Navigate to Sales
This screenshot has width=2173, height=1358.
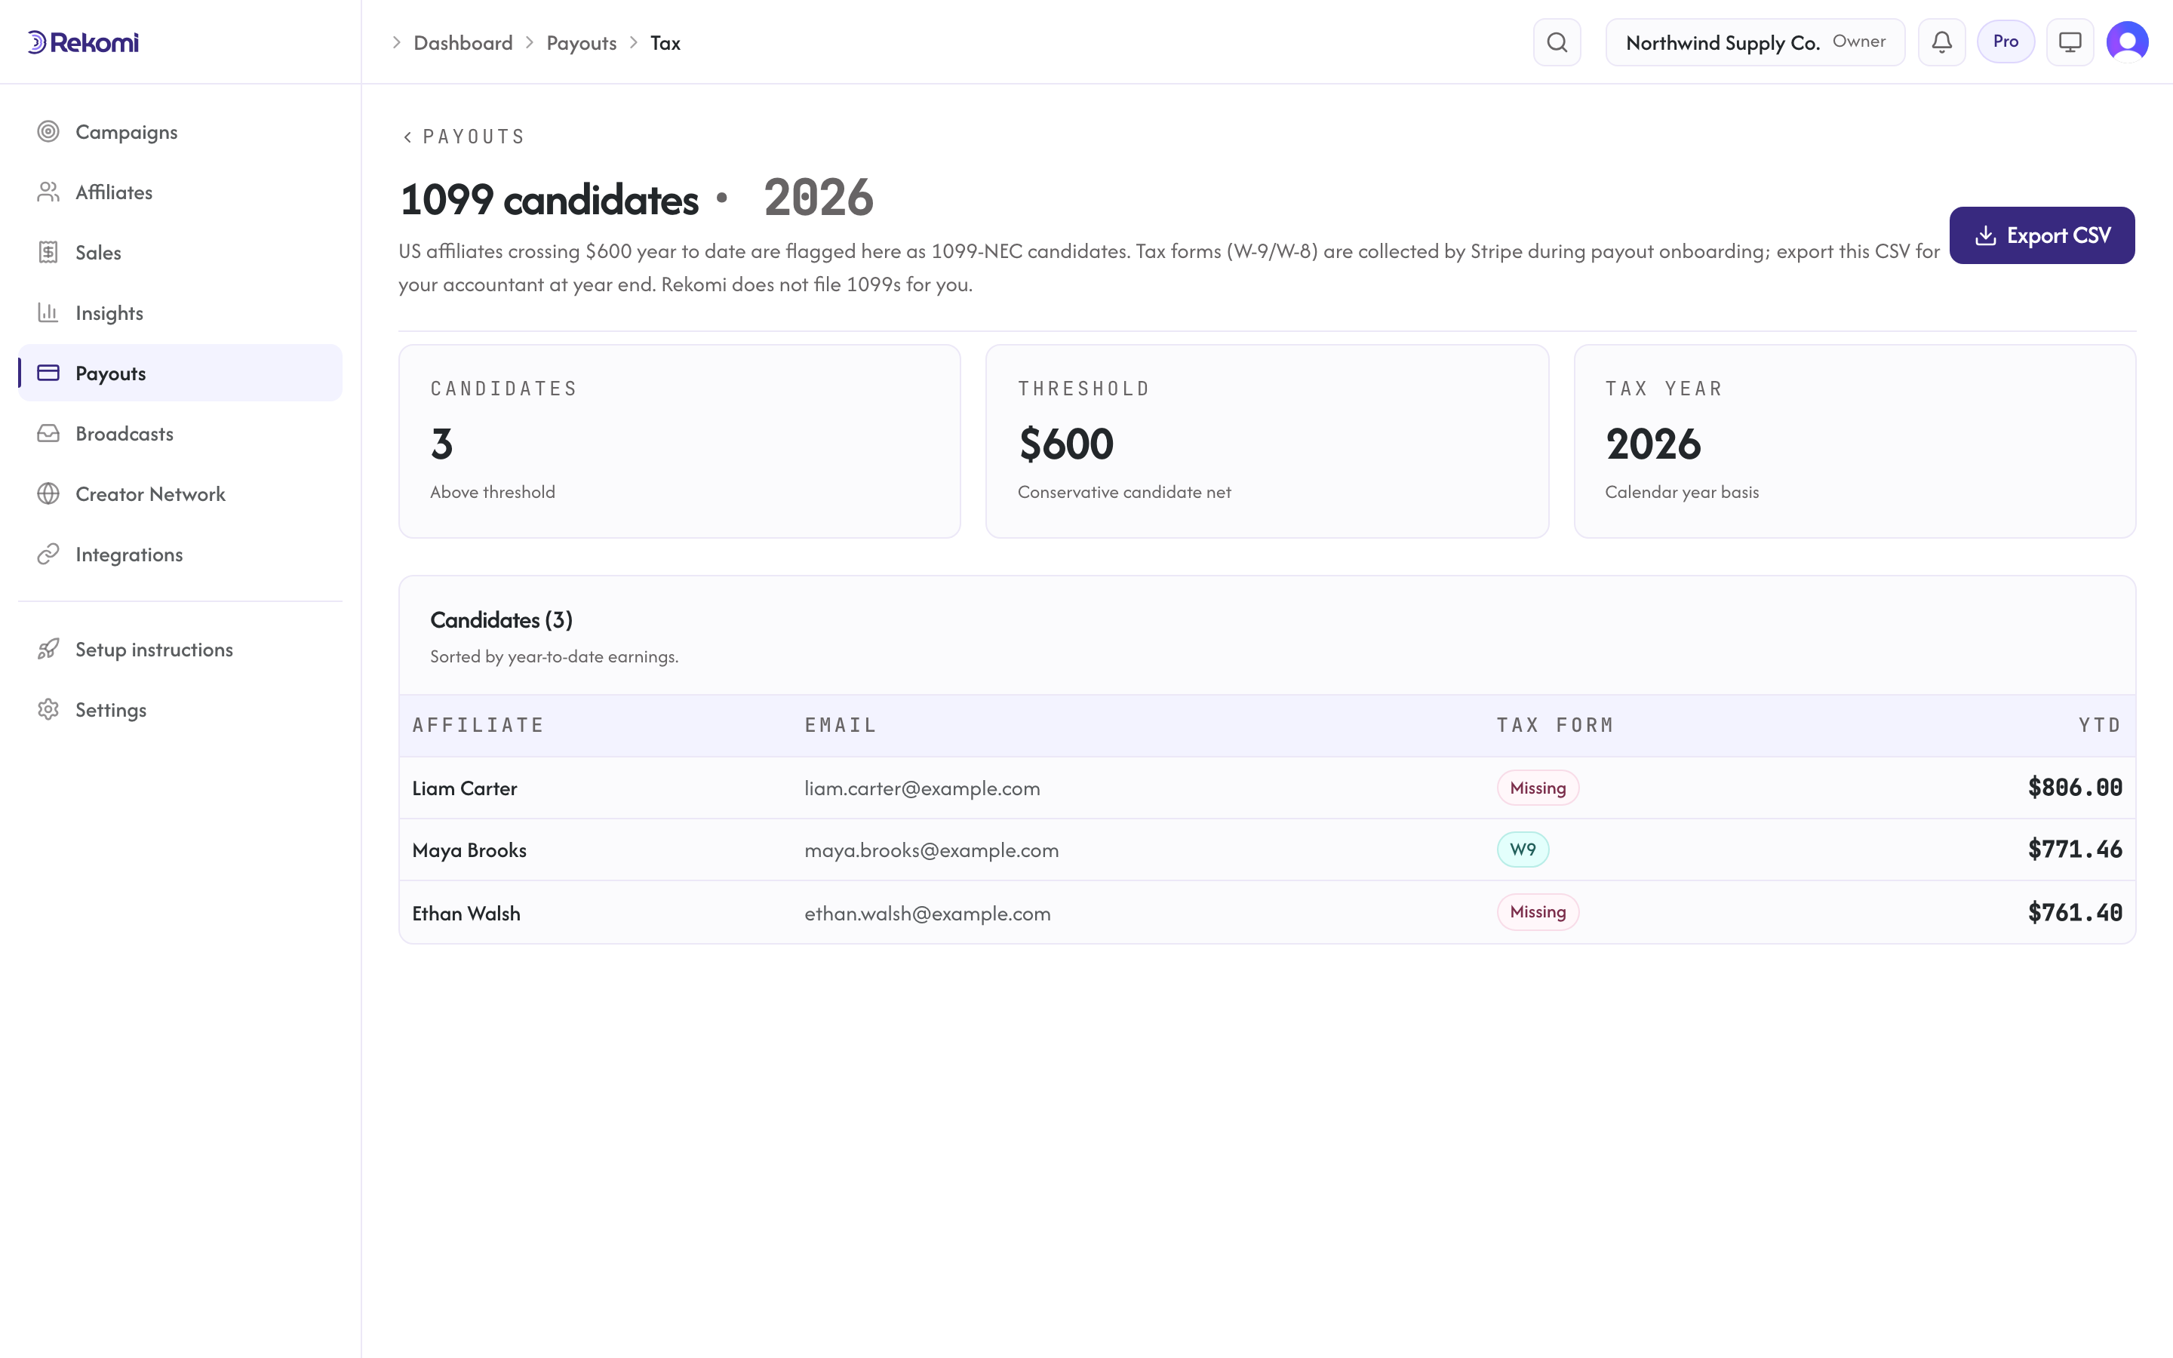(x=180, y=253)
